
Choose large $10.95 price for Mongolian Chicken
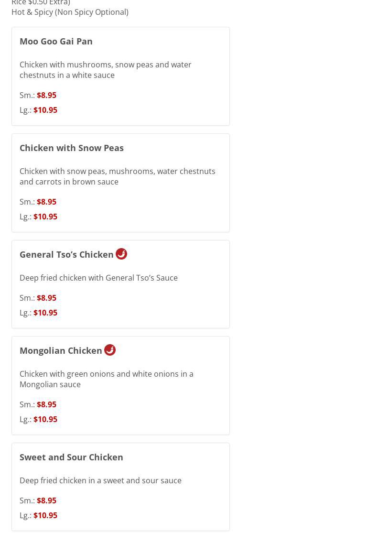(x=45, y=419)
